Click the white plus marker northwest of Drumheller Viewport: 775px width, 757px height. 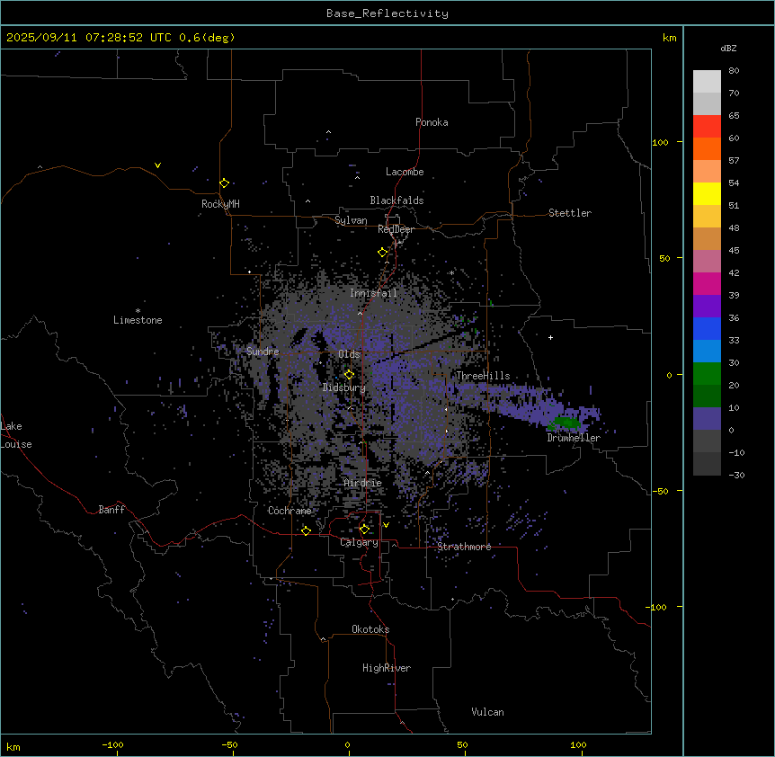pos(550,337)
